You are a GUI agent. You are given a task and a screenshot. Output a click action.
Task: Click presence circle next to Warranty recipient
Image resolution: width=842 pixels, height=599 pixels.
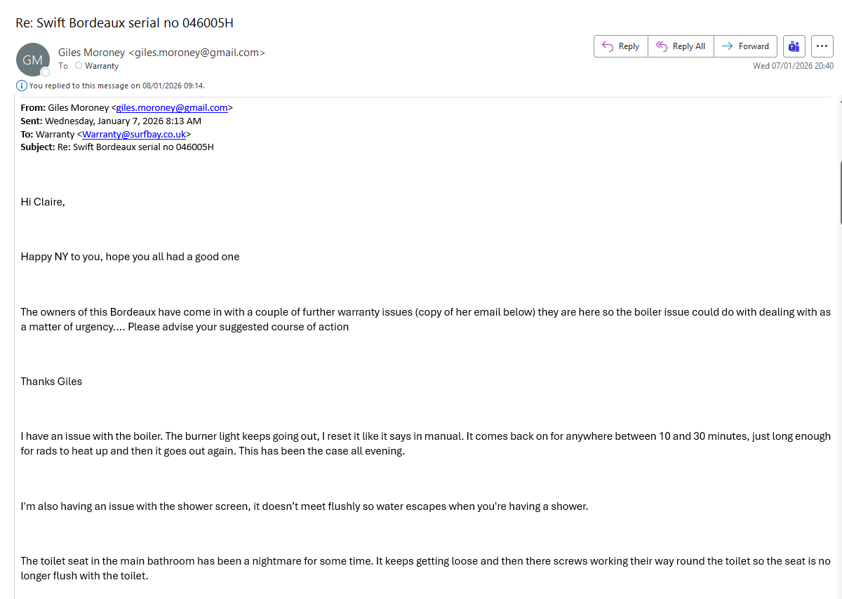click(79, 66)
